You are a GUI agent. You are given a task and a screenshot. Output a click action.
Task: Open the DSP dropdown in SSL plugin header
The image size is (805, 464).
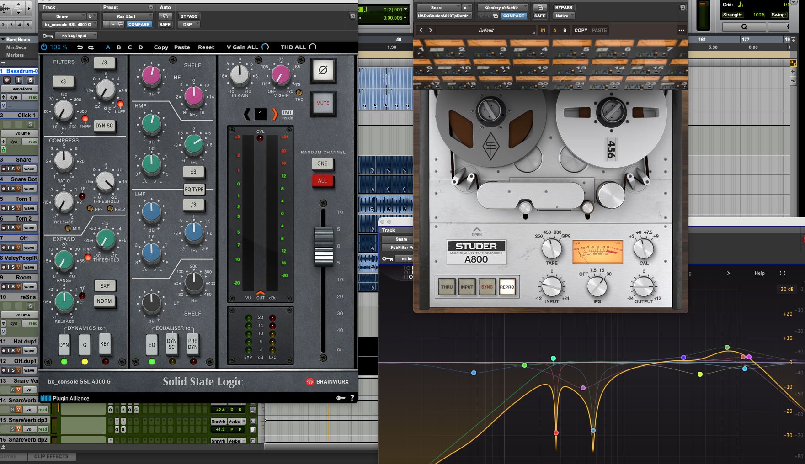pyautogui.click(x=189, y=25)
